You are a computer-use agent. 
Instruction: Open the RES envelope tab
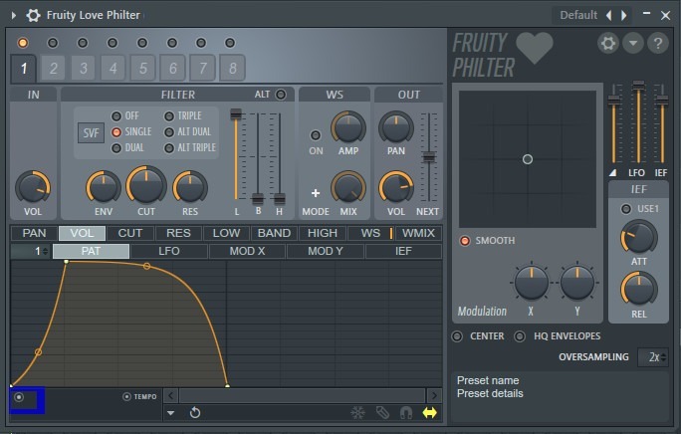[178, 233]
